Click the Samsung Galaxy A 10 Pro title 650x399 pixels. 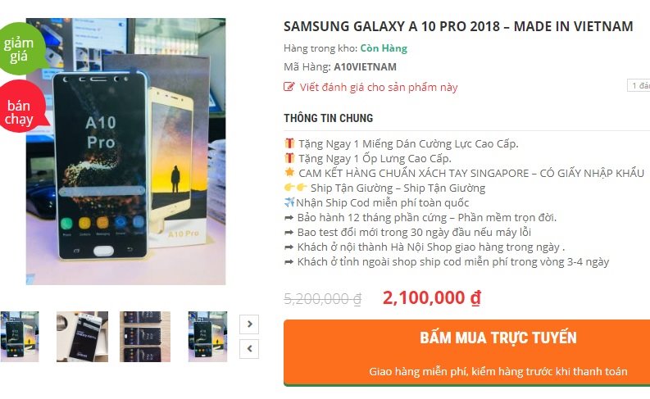point(458,26)
